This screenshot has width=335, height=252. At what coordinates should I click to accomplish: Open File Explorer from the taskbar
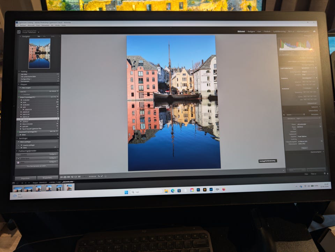(166, 191)
